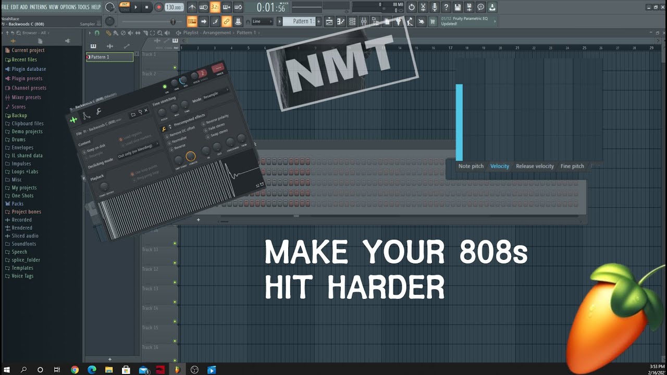This screenshot has height=375, width=667.
Task: Open the shopping cart content library icon
Action: pyautogui.click(x=433, y=21)
